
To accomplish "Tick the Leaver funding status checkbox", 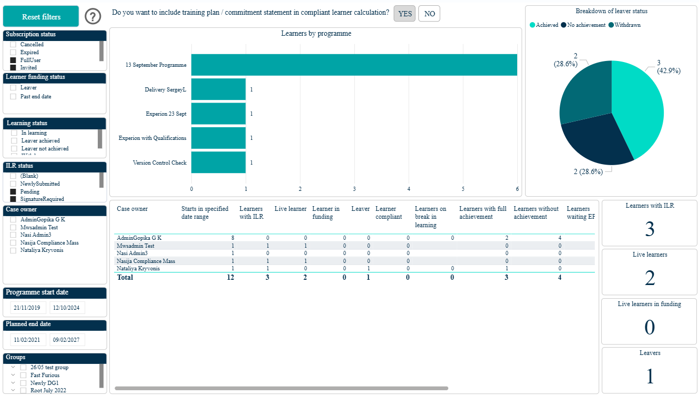I will click(x=14, y=88).
